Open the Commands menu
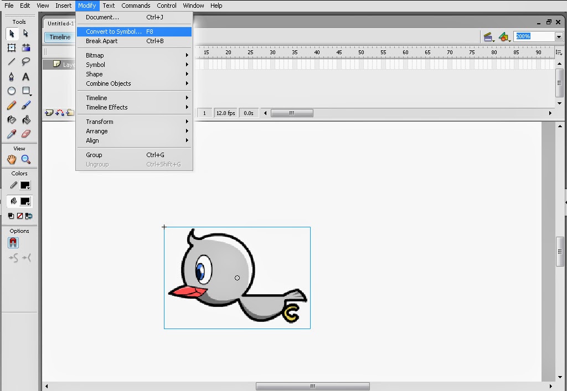The width and height of the screenshot is (567, 391). point(136,6)
